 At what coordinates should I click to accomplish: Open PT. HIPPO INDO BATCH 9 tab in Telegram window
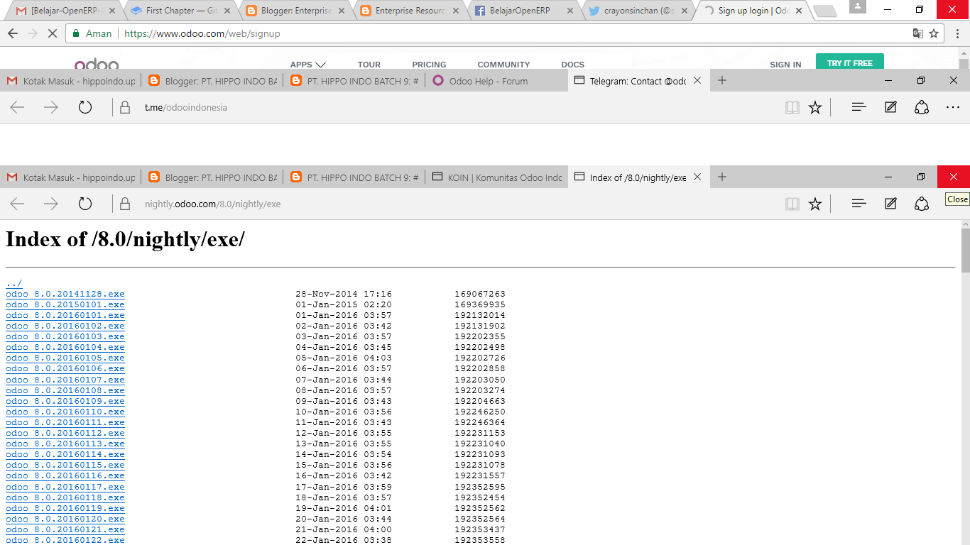[354, 81]
